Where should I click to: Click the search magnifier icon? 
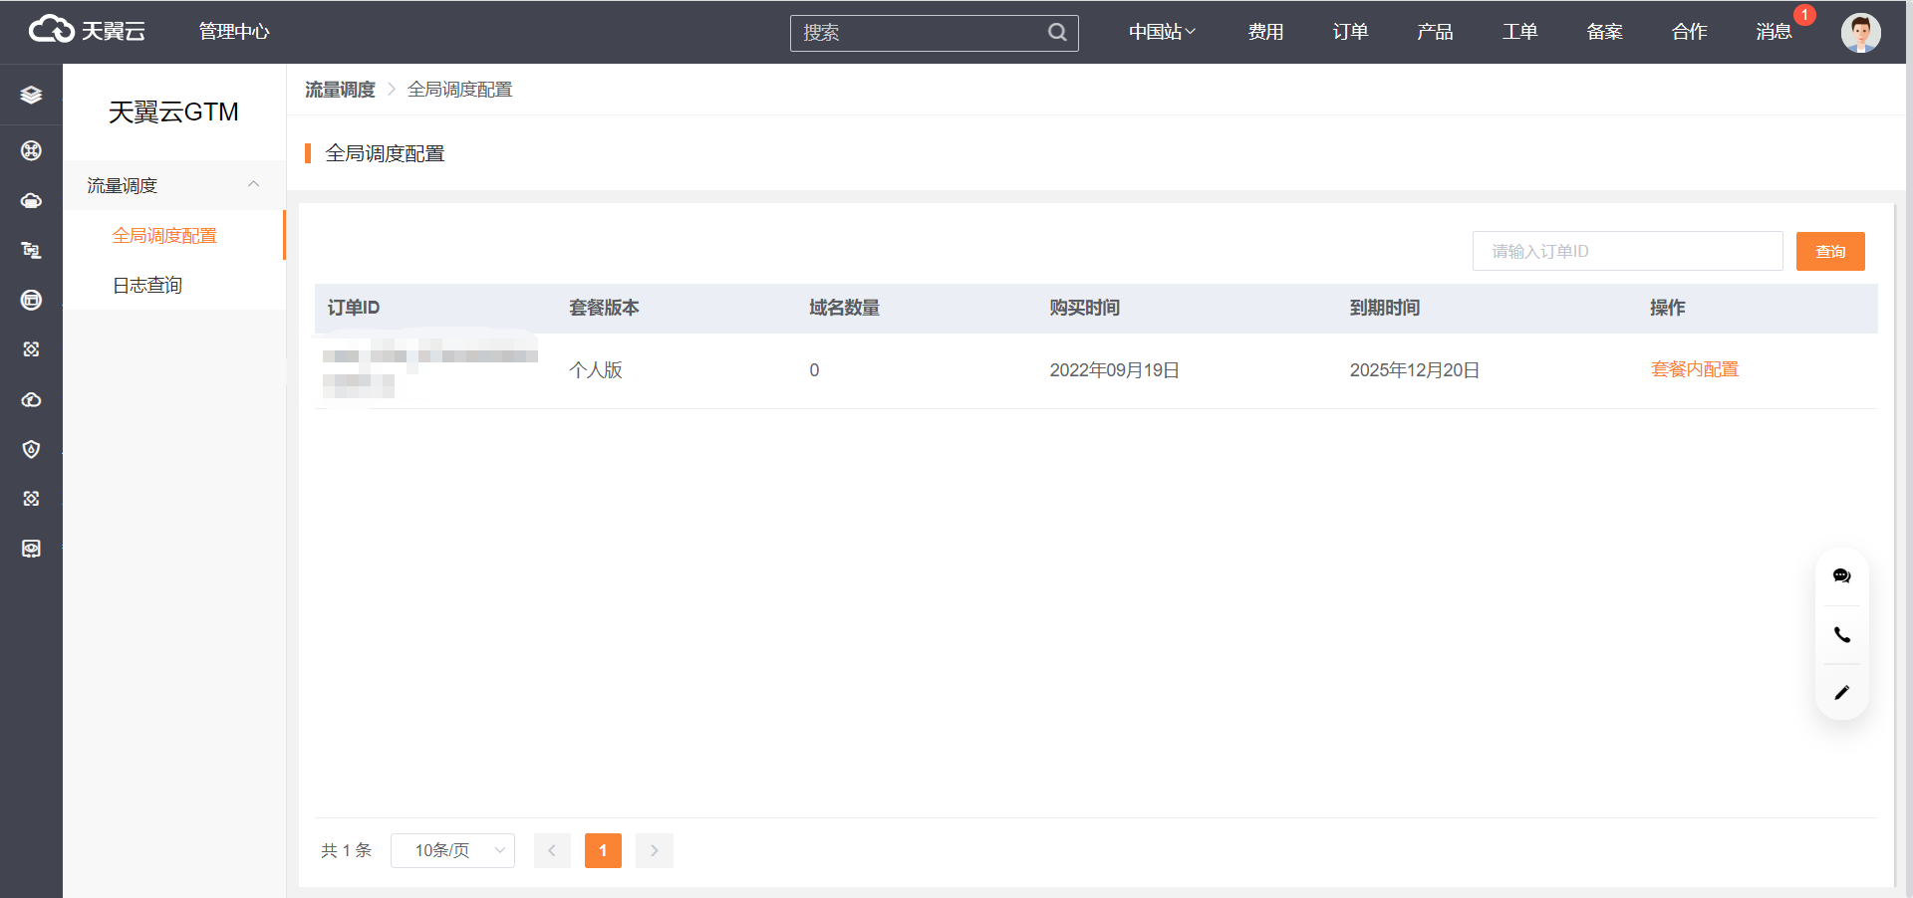(1057, 32)
